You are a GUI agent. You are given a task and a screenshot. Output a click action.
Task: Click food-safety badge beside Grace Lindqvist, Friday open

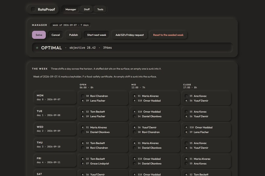tap(83, 164)
